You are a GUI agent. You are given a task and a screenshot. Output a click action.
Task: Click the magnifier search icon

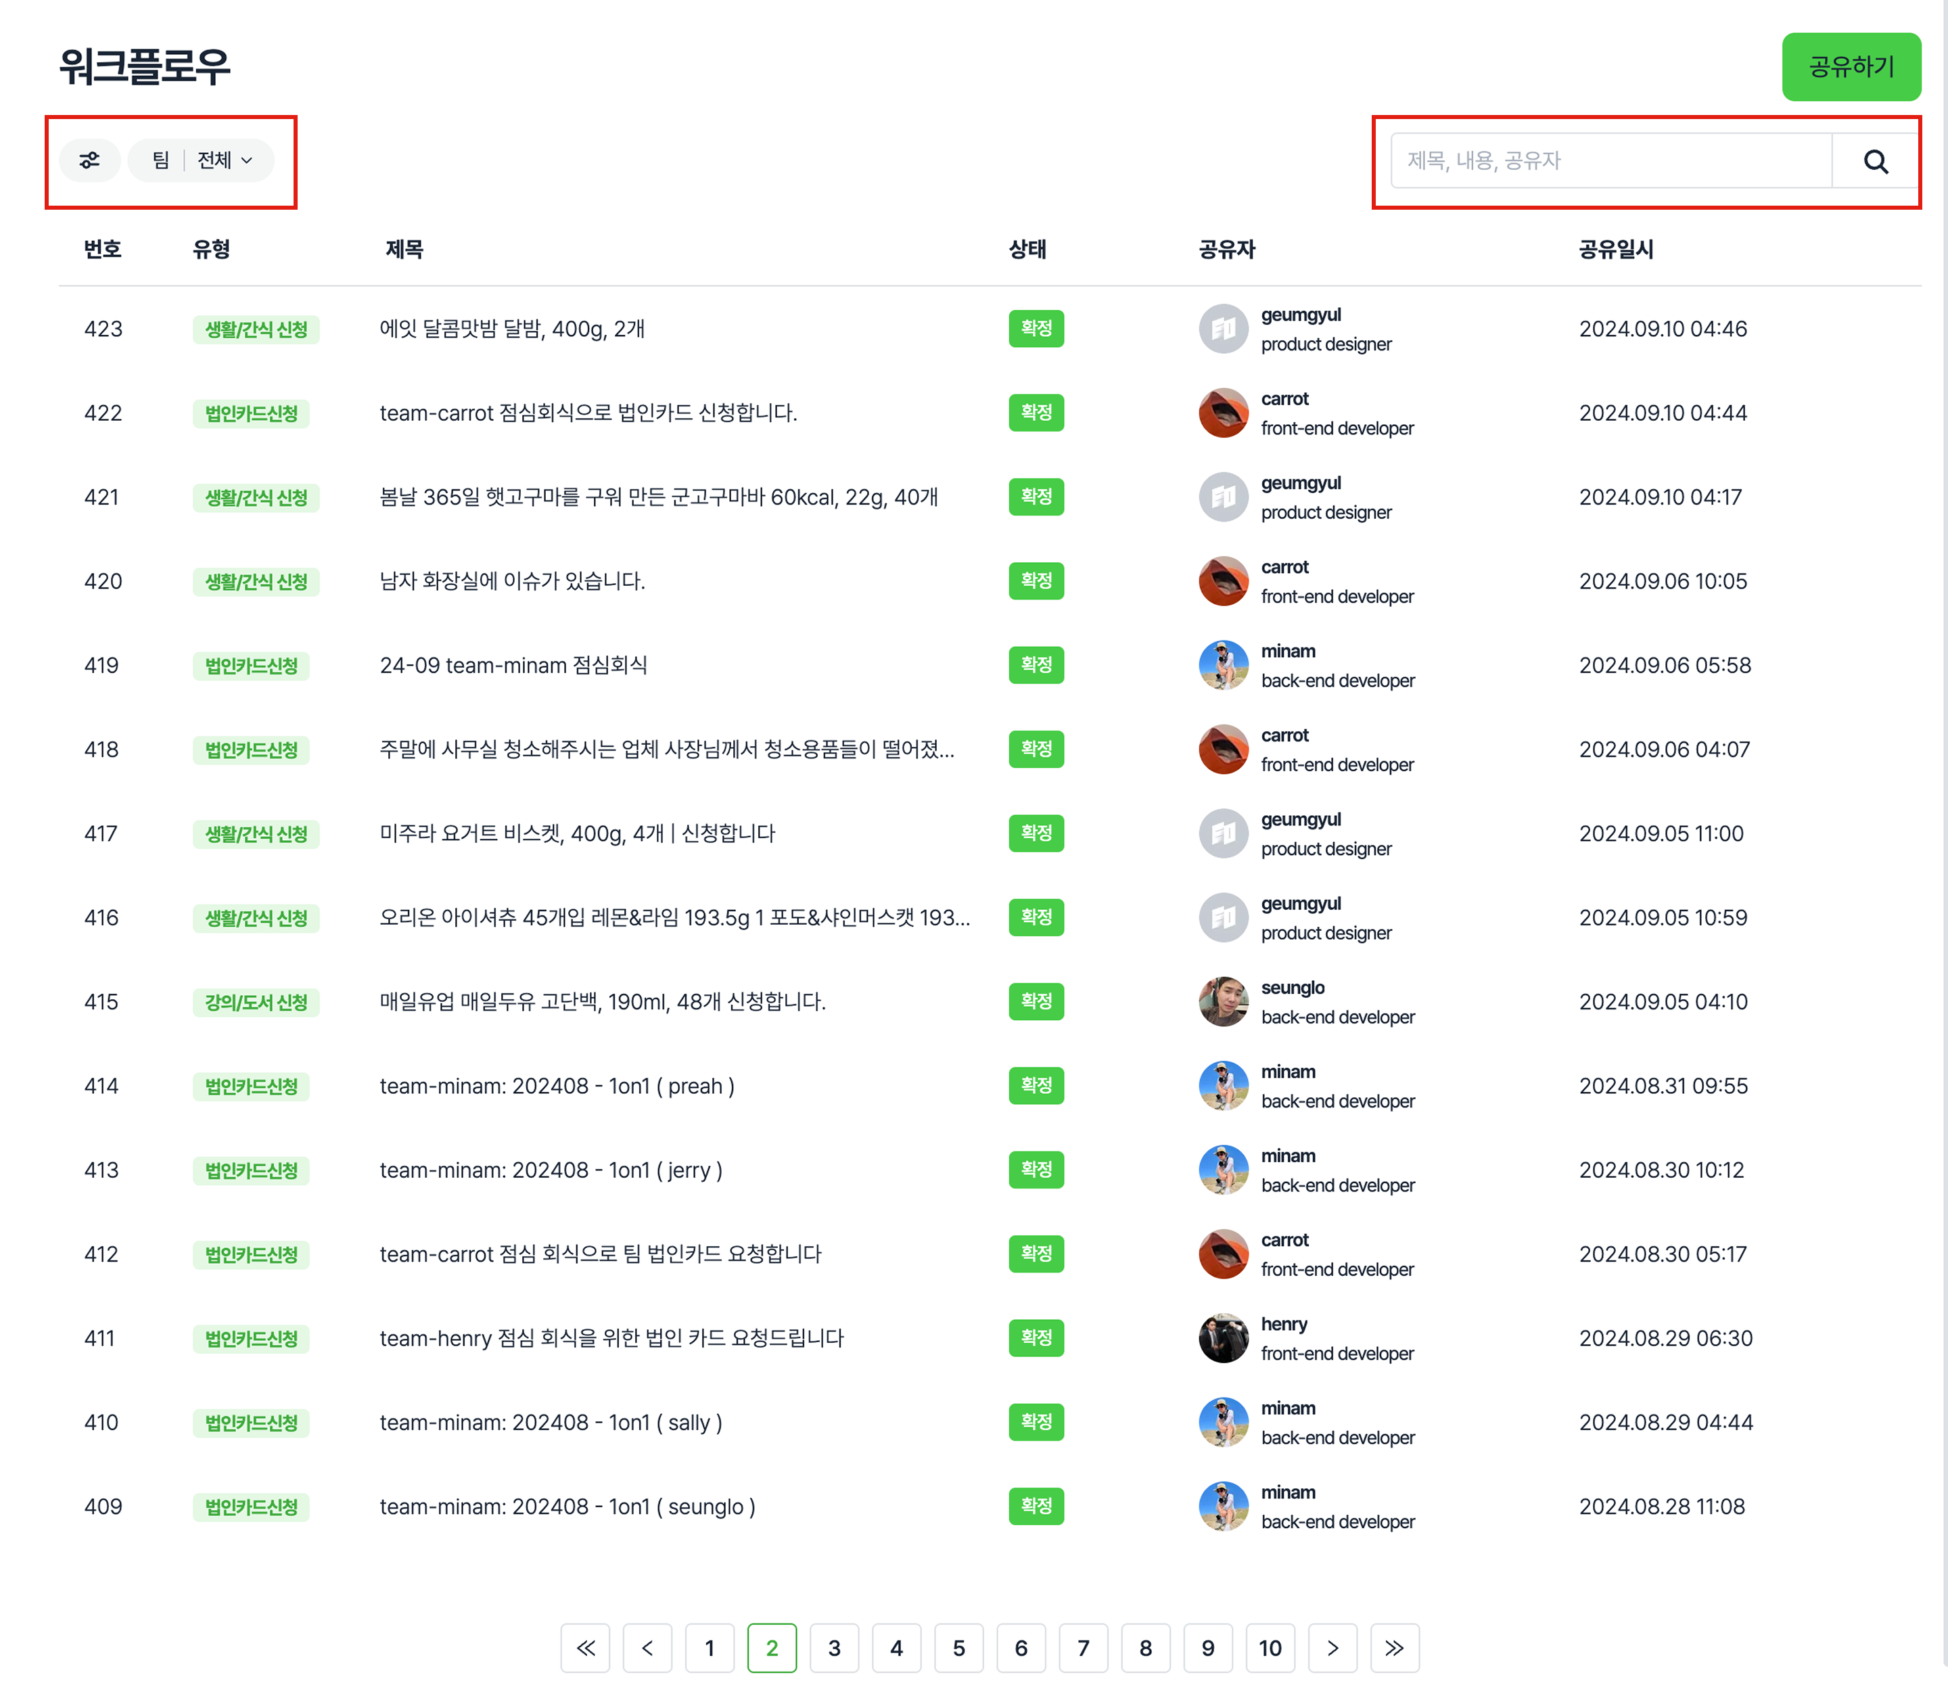(x=1875, y=161)
